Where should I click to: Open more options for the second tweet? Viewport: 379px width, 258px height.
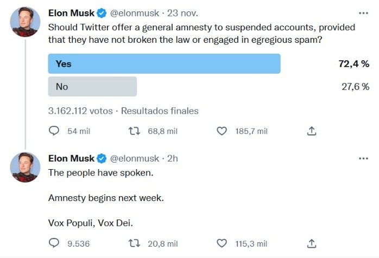coord(363,158)
